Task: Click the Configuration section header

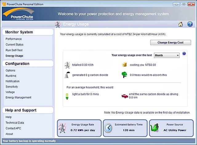Action: click(28, 64)
